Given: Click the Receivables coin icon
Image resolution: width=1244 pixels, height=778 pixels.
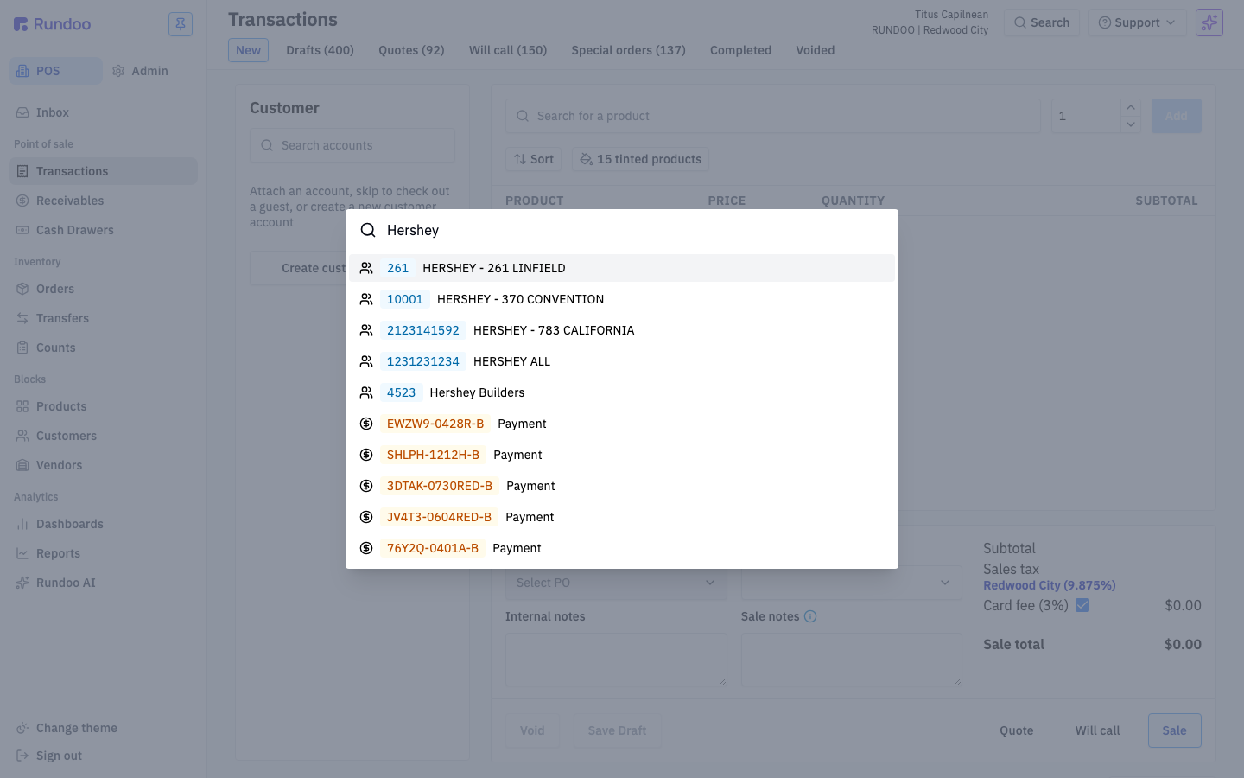Looking at the screenshot, I should click(22, 201).
